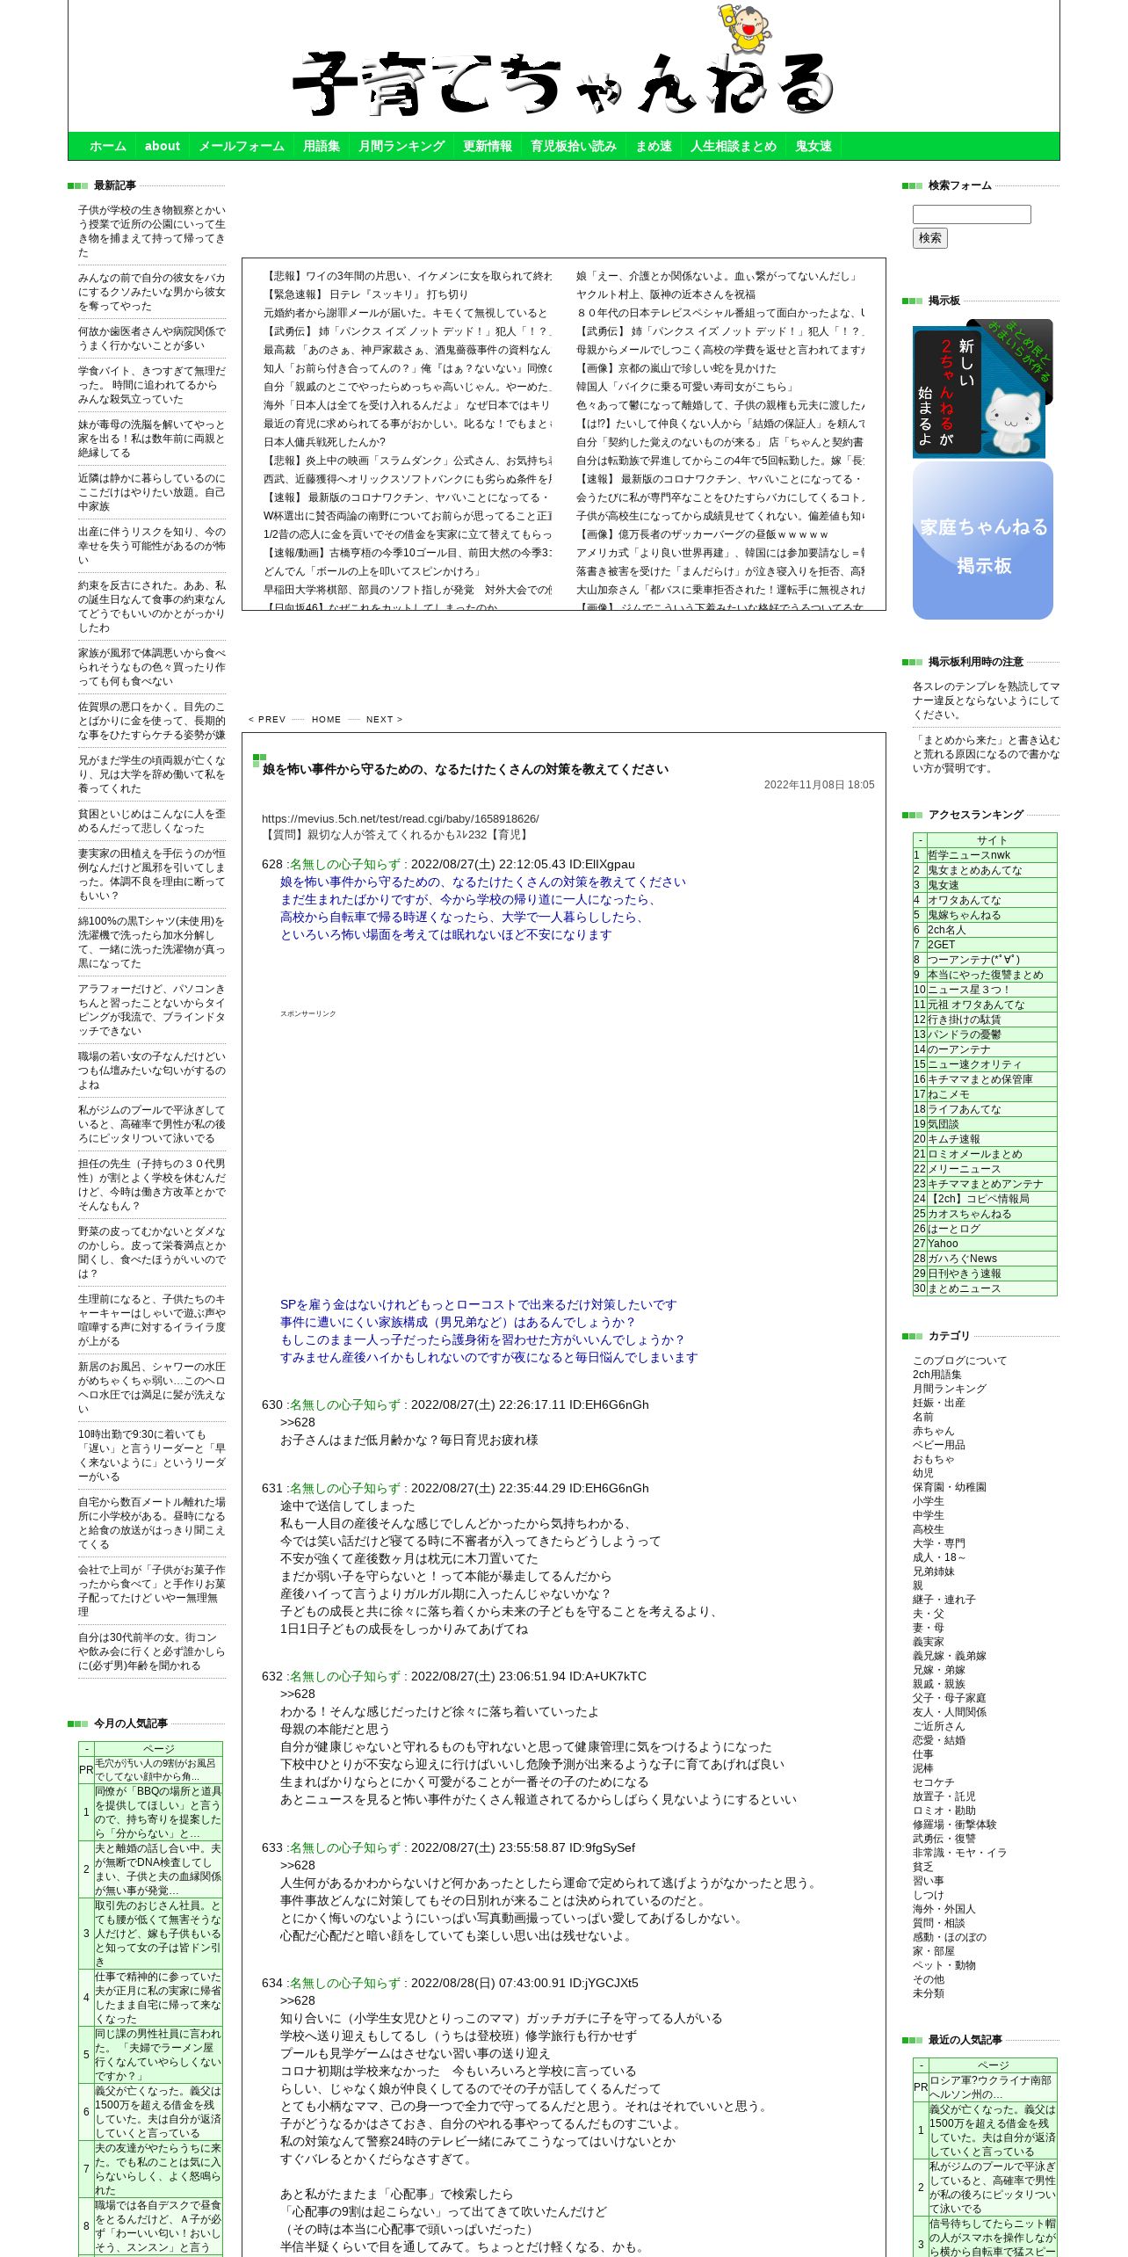Open 用語集 from the navigation bar
1128x2257 pixels.
[322, 146]
